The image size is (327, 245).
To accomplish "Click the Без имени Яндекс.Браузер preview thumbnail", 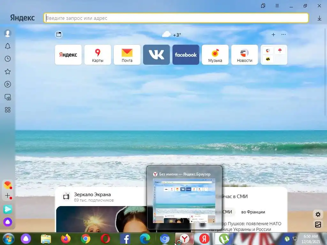I will [x=184, y=201].
